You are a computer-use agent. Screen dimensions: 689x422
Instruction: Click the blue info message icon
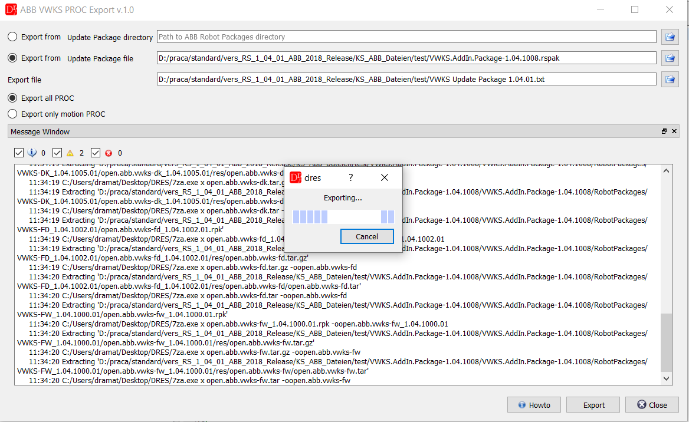[x=32, y=153]
